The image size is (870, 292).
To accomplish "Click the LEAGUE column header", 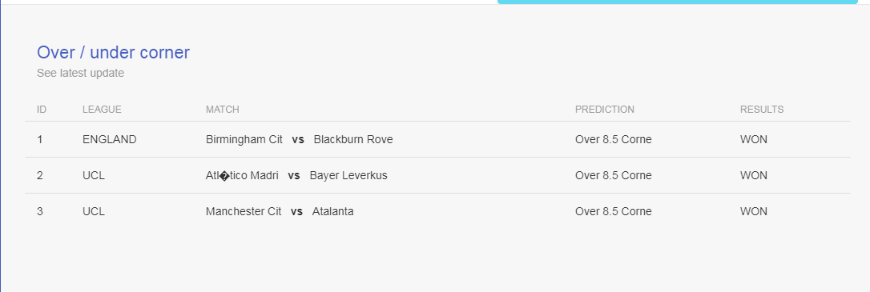I will [102, 109].
